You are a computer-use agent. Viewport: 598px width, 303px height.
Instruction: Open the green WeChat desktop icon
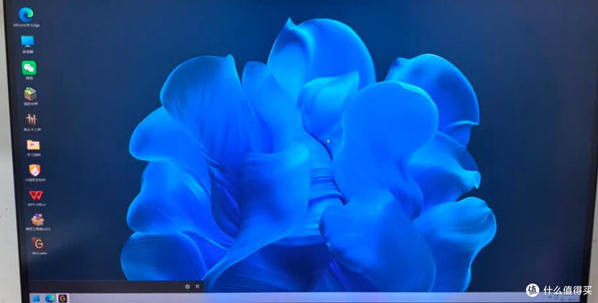[x=29, y=68]
